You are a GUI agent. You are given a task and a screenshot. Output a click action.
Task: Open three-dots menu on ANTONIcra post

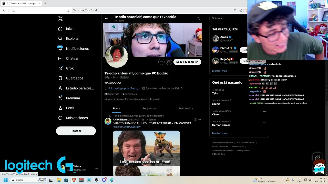point(200,120)
